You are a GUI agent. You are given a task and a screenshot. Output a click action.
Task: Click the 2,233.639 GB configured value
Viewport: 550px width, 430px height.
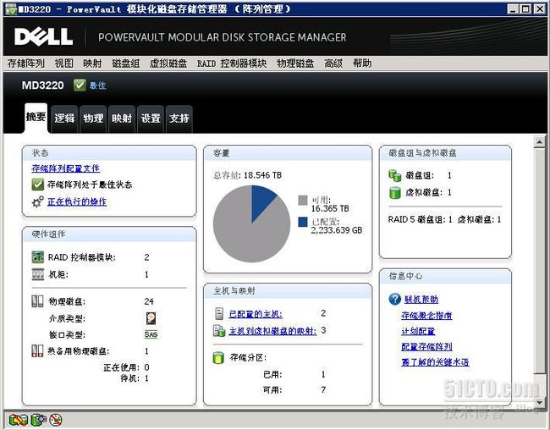337,230
